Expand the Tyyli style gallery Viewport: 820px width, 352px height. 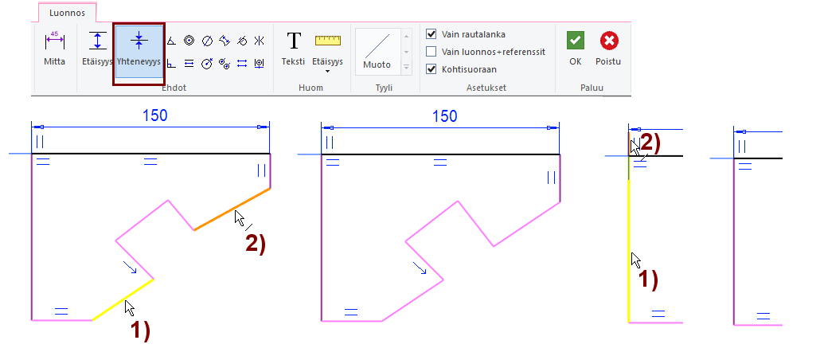406,68
